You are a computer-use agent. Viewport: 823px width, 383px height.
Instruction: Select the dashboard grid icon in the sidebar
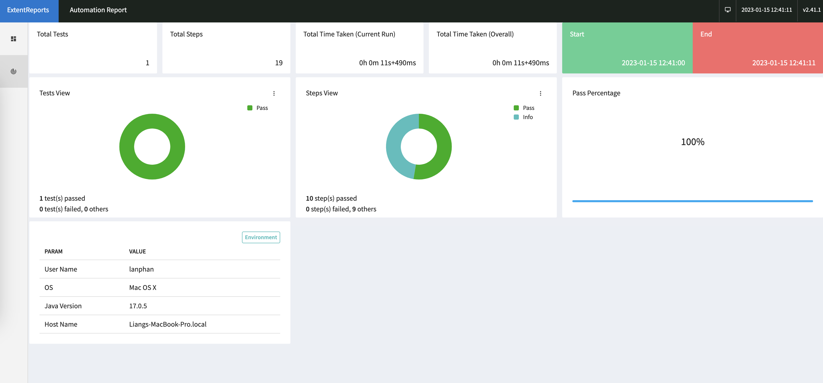(14, 38)
